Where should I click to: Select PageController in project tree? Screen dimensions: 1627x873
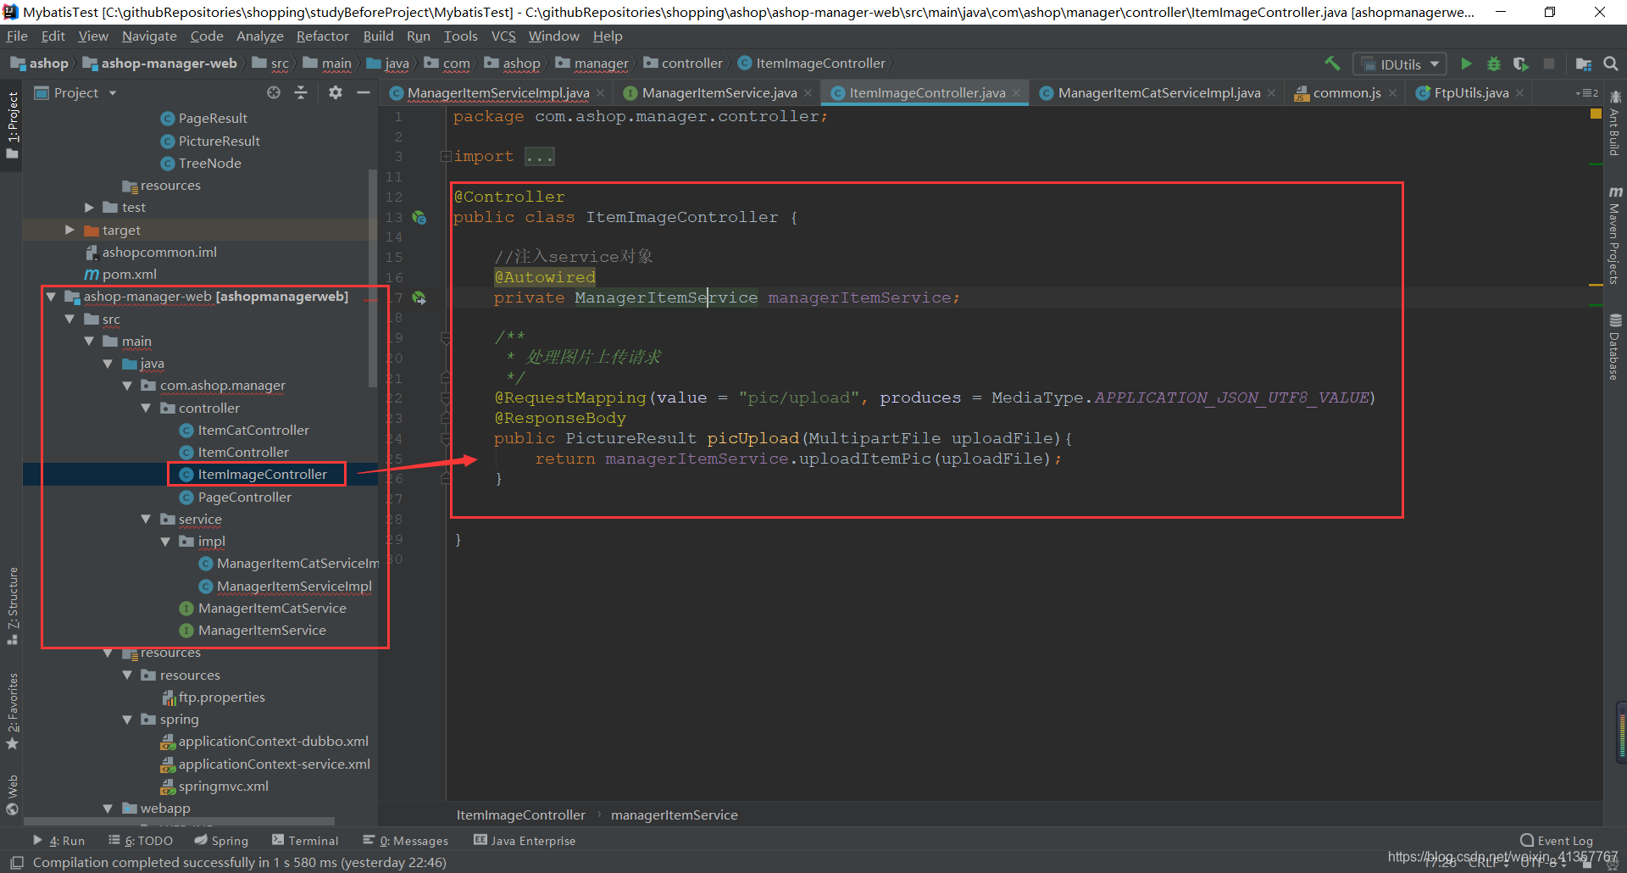pyautogui.click(x=244, y=498)
